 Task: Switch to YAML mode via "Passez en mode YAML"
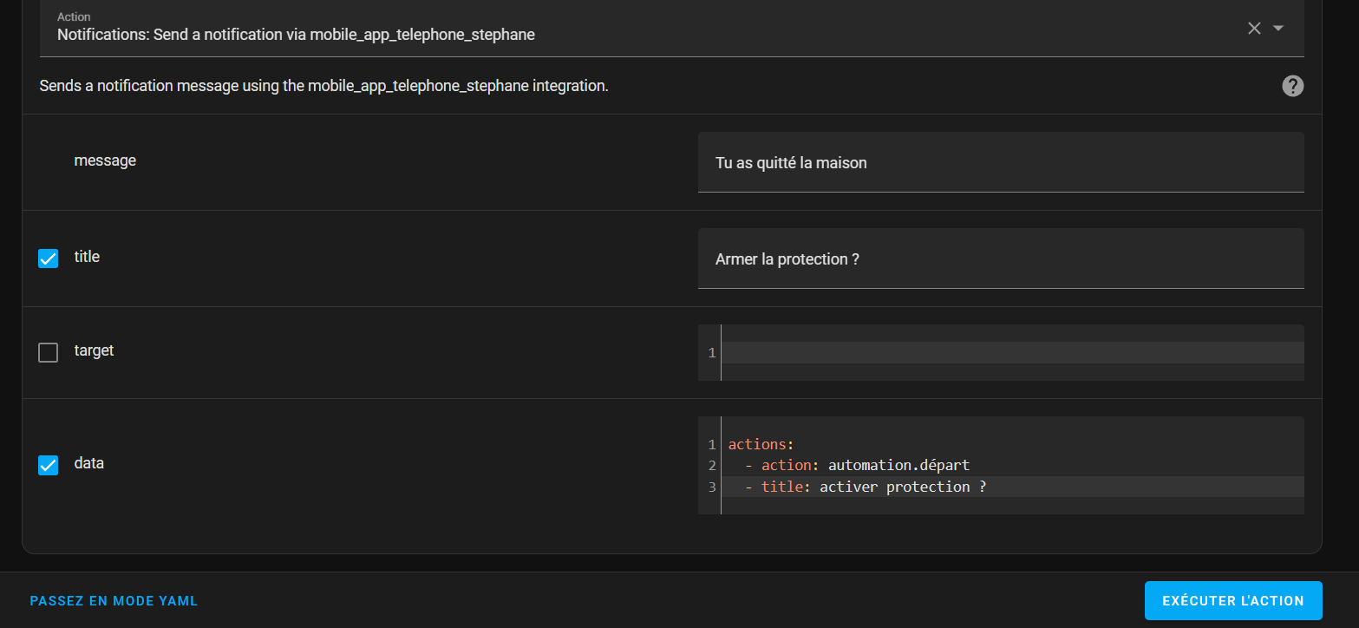[114, 601]
